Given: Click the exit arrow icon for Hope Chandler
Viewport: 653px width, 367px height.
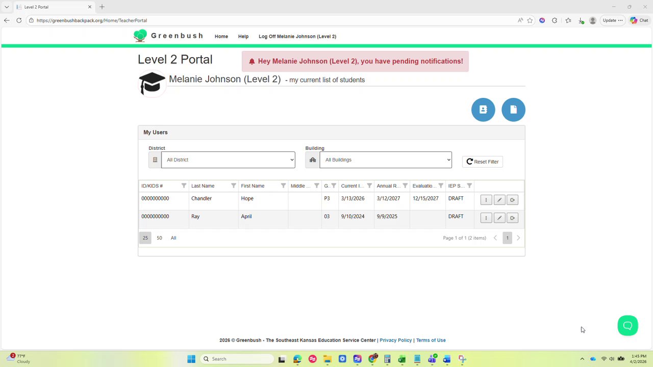Looking at the screenshot, I should [513, 200].
